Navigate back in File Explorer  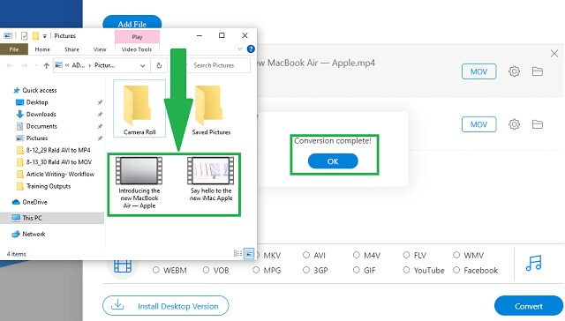click(10, 65)
